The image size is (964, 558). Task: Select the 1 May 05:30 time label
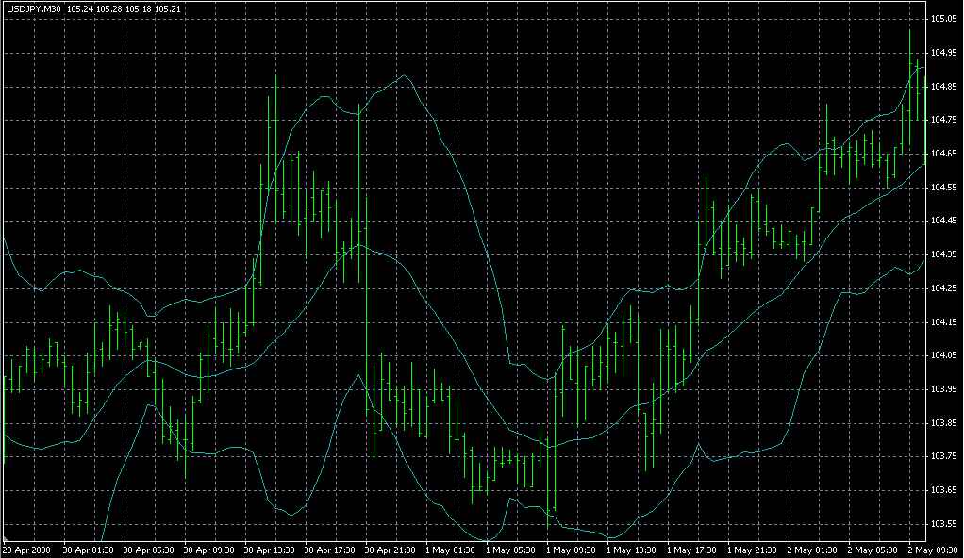(x=511, y=549)
